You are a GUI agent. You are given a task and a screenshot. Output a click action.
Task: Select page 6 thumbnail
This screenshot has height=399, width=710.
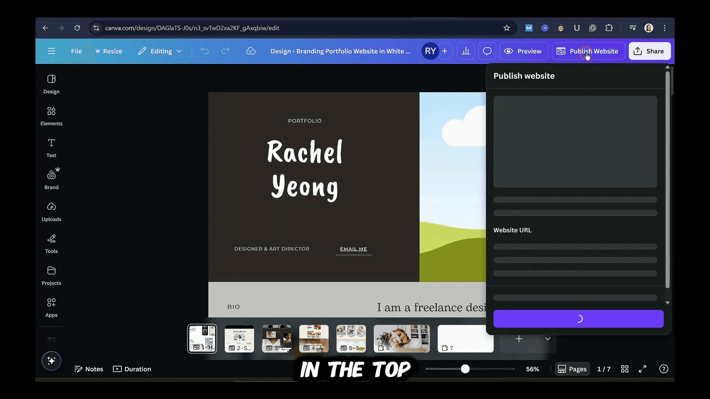(402, 339)
